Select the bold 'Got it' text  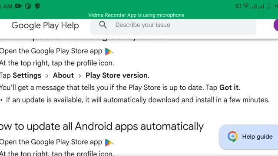pyautogui.click(x=229, y=88)
